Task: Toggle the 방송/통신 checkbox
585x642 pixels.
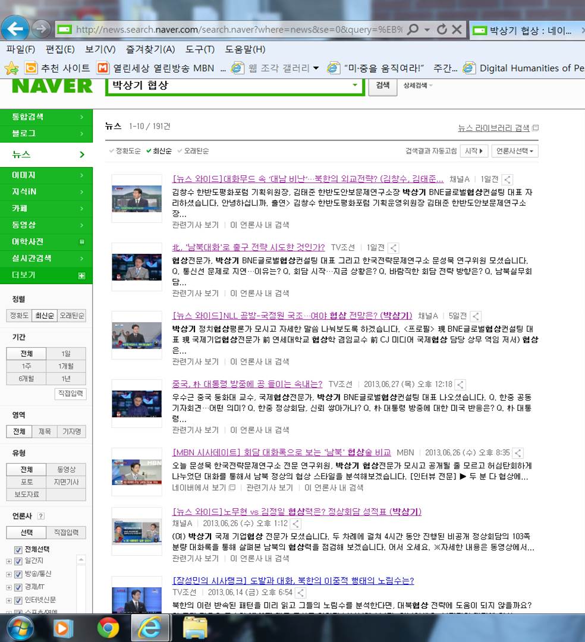Action: (18, 574)
